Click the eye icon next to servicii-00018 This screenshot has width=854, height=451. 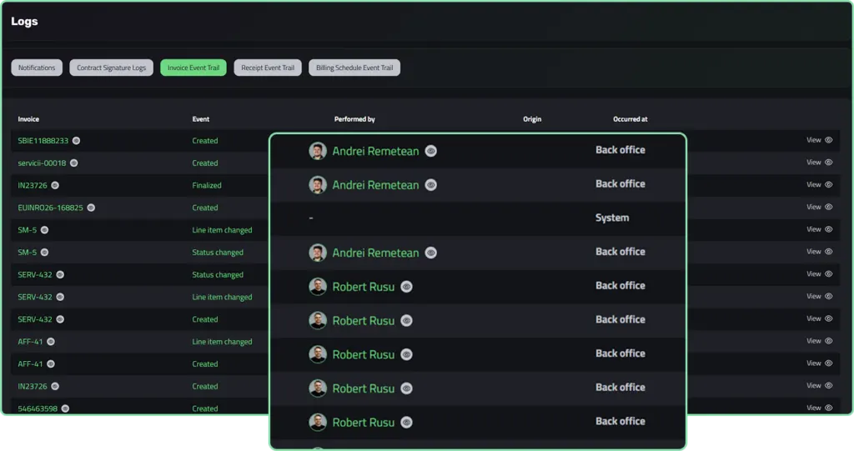tap(74, 163)
